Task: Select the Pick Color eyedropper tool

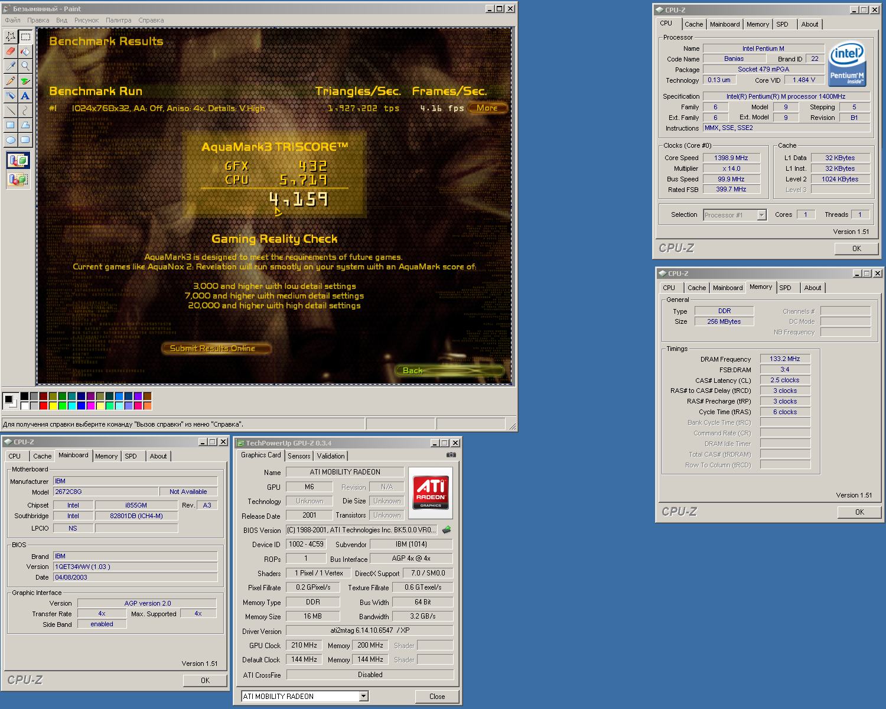Action: tap(11, 66)
